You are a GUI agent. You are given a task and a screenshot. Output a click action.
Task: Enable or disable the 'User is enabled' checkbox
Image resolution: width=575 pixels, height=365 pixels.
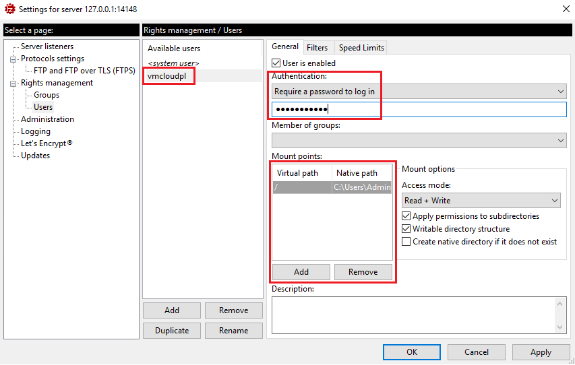click(276, 63)
